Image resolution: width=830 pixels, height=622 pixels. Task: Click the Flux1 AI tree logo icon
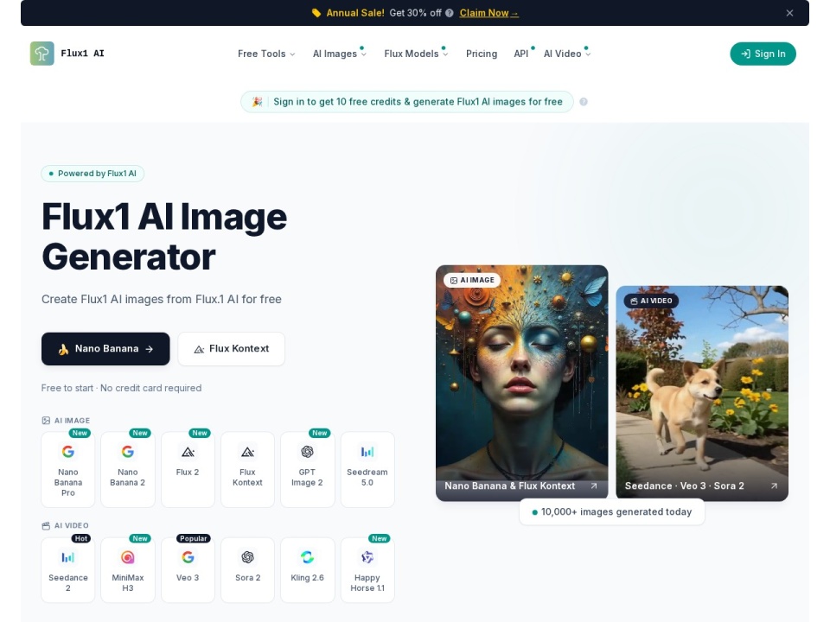[41, 54]
